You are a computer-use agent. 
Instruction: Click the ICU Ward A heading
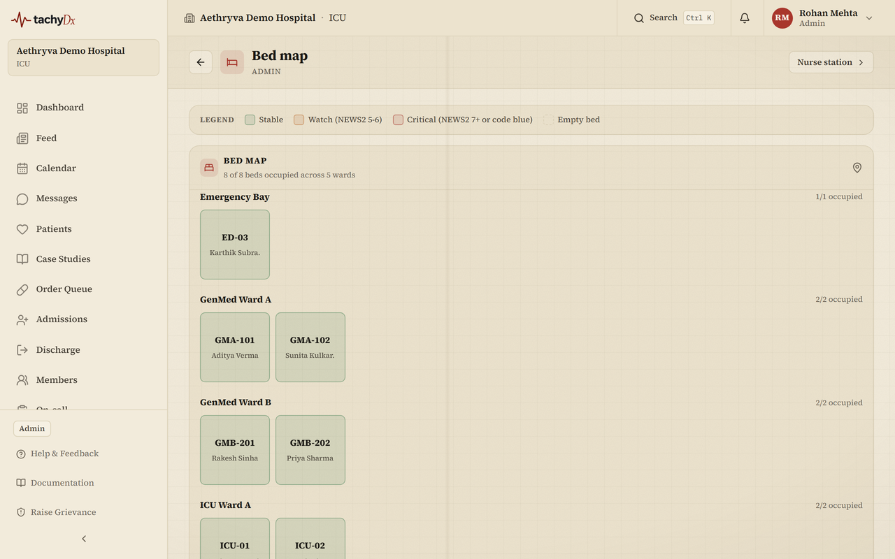225,505
